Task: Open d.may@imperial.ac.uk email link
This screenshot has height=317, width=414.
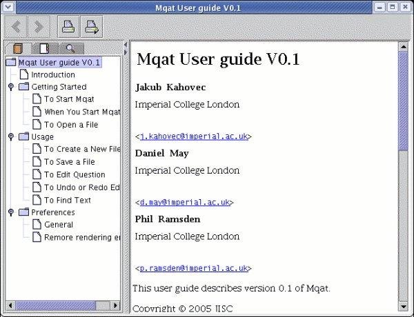Action: click(185, 203)
